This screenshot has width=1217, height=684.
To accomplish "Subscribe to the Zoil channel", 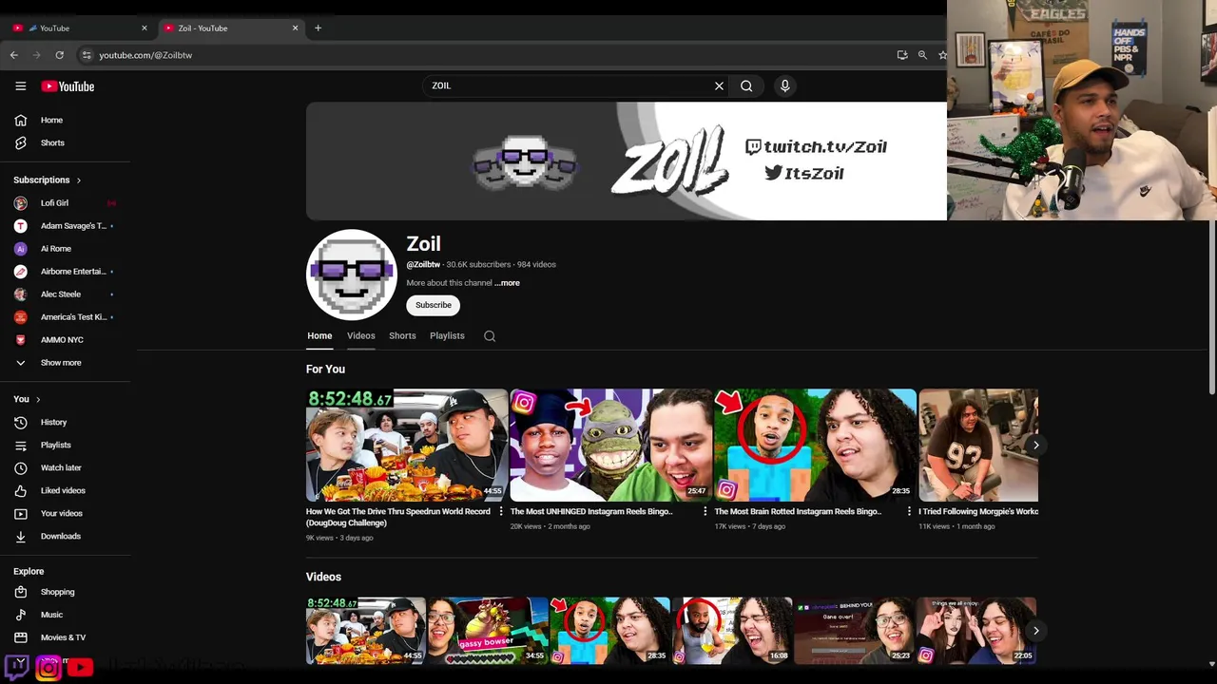I will point(433,305).
